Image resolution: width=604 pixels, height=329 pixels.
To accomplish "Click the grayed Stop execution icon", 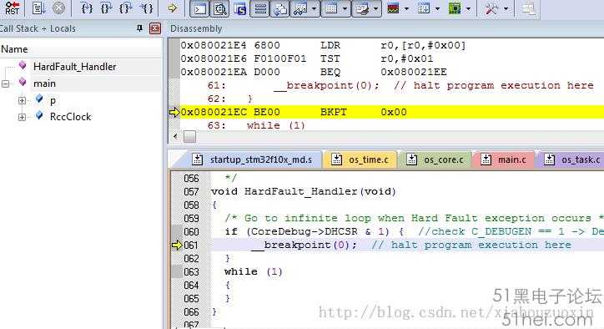I will point(58,8).
